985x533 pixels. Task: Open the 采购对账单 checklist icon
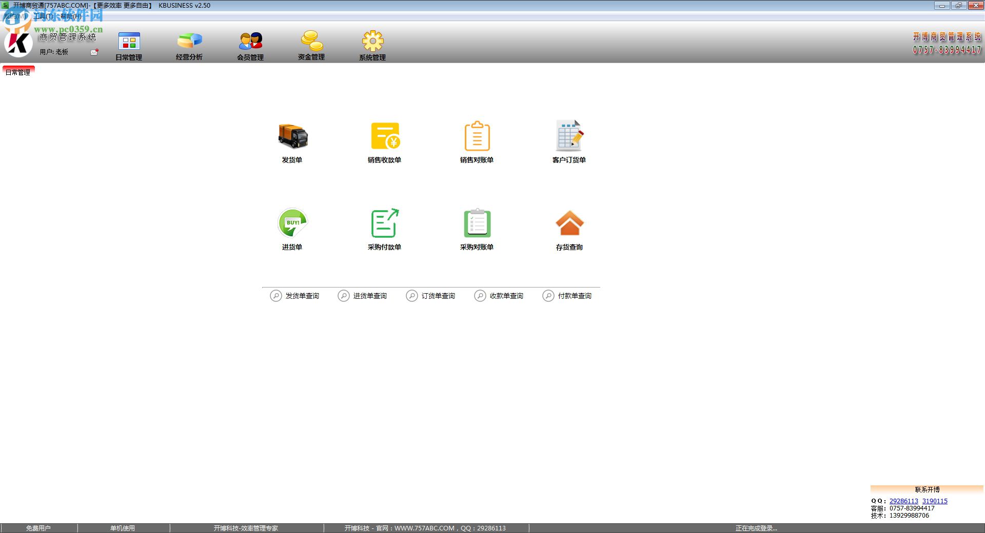477,223
